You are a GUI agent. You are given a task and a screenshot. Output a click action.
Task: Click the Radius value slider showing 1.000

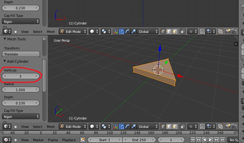click(x=21, y=90)
